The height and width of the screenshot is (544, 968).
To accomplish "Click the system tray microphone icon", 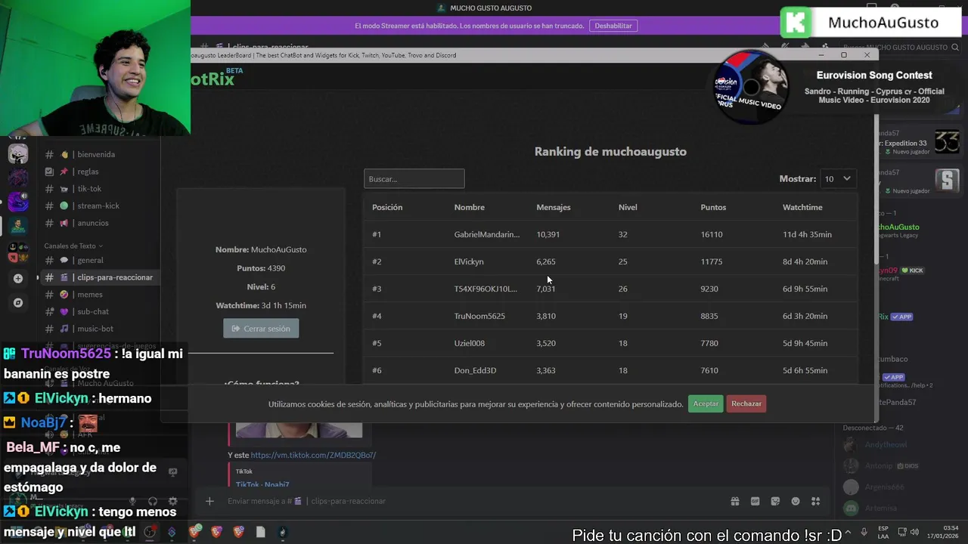I will coord(864,532).
